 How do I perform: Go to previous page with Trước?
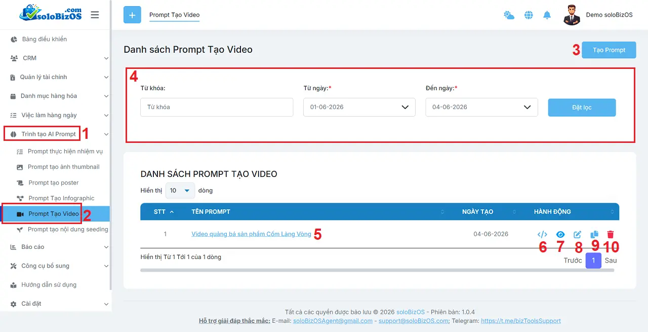(x=573, y=261)
